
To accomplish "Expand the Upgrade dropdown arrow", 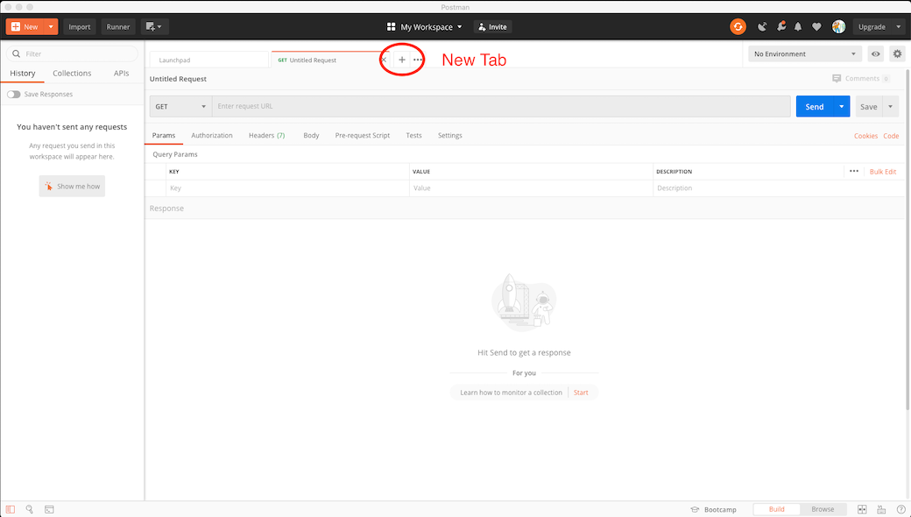I will click(898, 26).
